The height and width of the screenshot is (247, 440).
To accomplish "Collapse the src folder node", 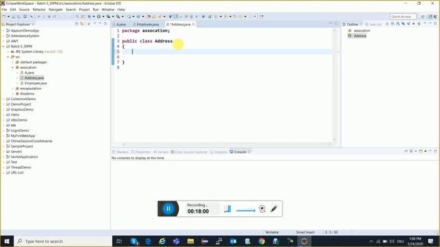I will pos(8,57).
